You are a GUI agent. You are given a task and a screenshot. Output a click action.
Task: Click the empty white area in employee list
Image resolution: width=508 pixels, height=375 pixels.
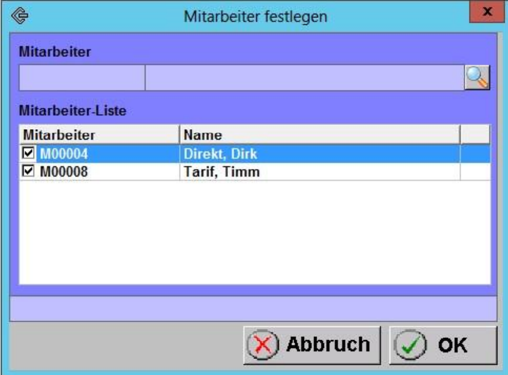click(254, 232)
